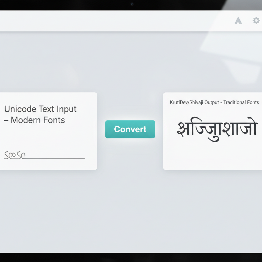The image size is (262, 262).
Task: Click "KrutiDev/Shivaji Output" in the output label
Action: (x=194, y=102)
